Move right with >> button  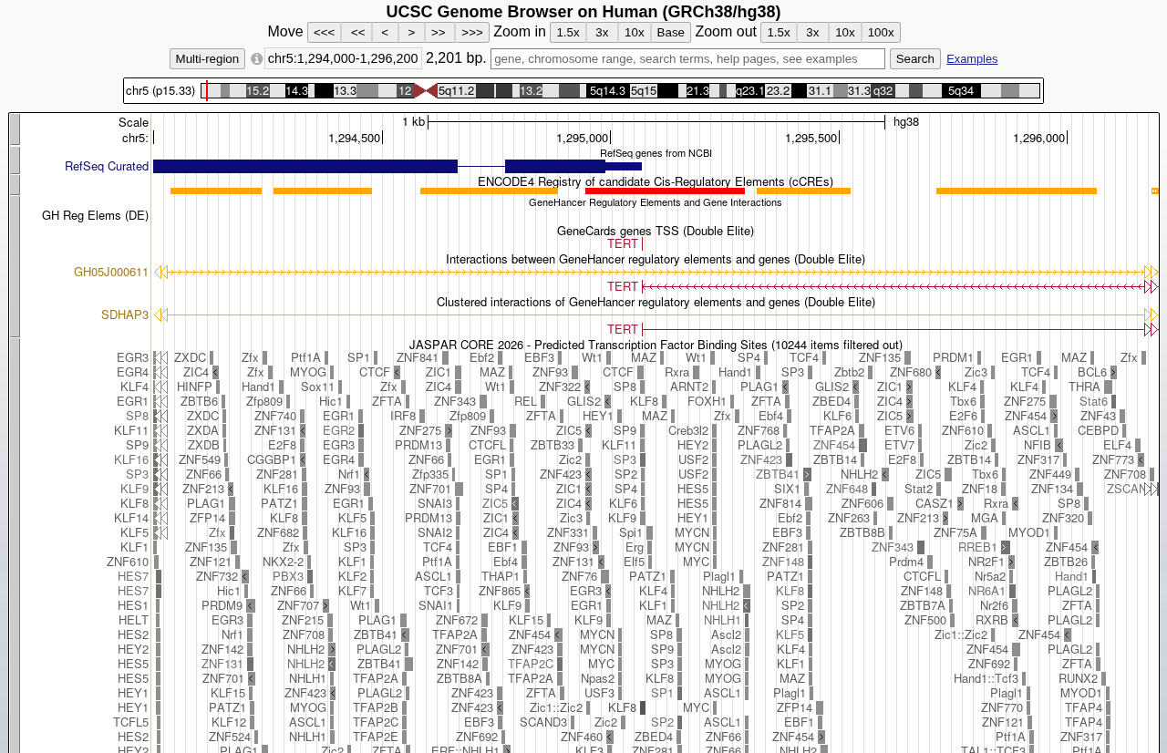(x=439, y=33)
